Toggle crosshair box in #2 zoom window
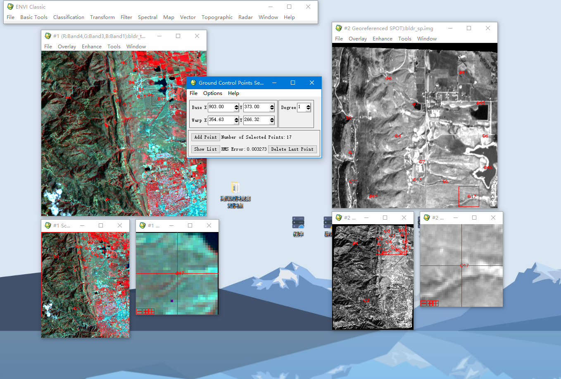The width and height of the screenshot is (561, 379). pos(435,303)
